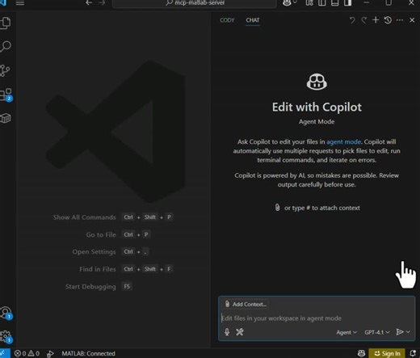
Task: Open the tools configuration icon
Action: click(240, 332)
